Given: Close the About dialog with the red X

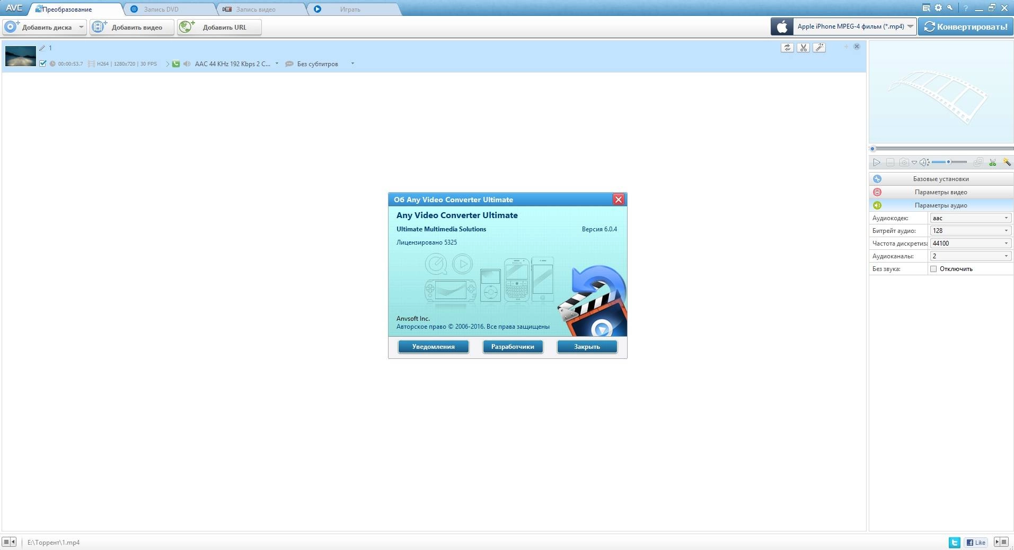Looking at the screenshot, I should [x=618, y=200].
